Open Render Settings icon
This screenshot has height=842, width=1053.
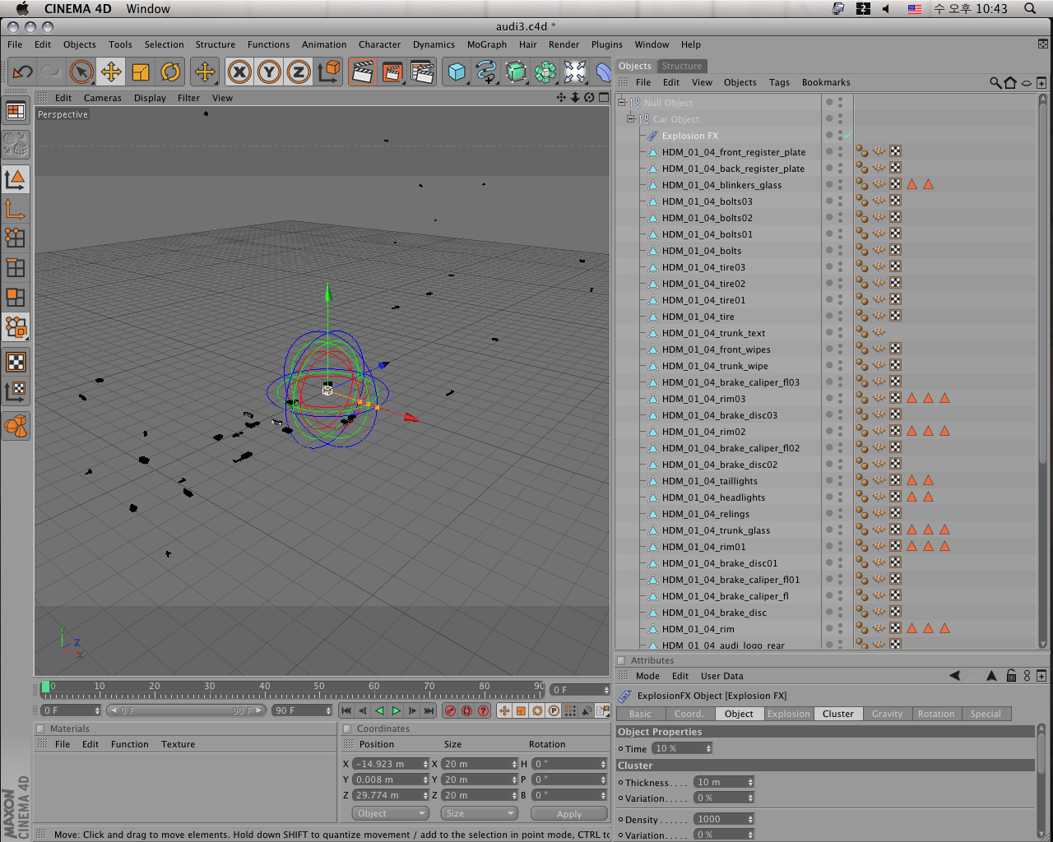tap(422, 72)
